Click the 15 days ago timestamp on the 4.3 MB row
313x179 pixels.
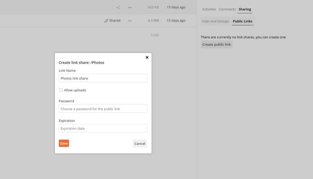pos(176,20)
